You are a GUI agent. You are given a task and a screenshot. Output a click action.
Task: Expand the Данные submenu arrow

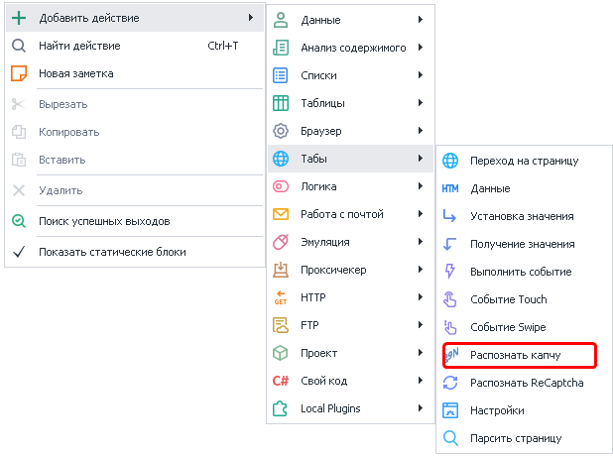(x=421, y=20)
